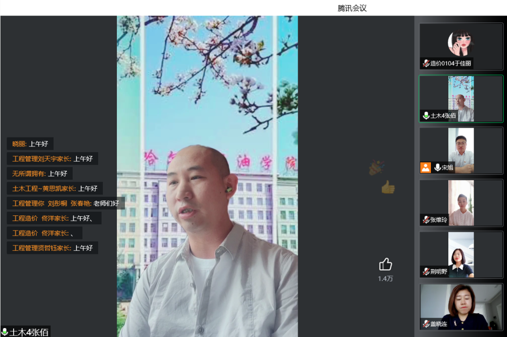Click the microphone icon next to 宋旭
Screen dimensions: 507x337
[x=438, y=168]
